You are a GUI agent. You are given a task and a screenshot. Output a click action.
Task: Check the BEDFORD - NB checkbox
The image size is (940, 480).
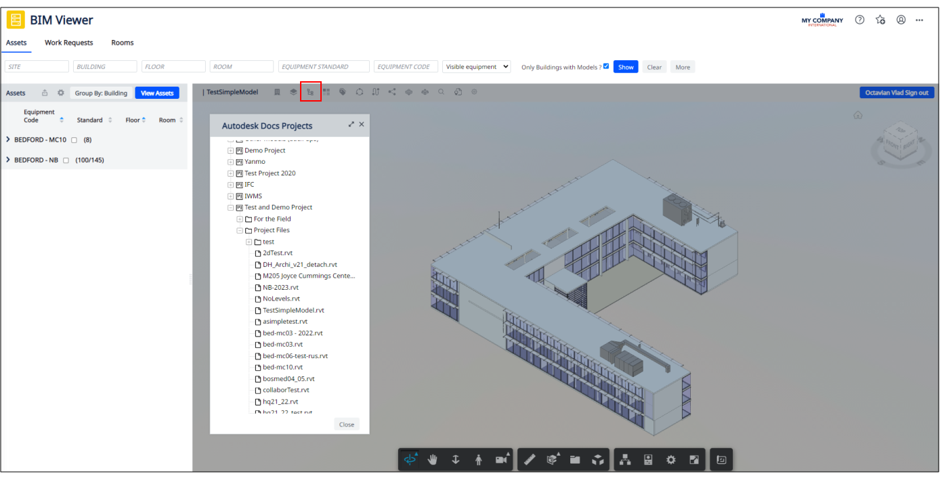click(66, 160)
